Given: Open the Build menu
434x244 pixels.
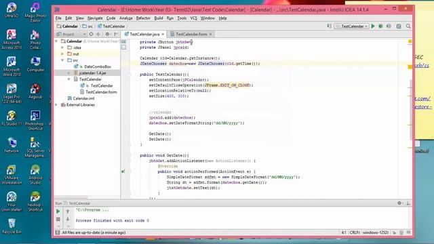Looking at the screenshot, I should 158,18.
